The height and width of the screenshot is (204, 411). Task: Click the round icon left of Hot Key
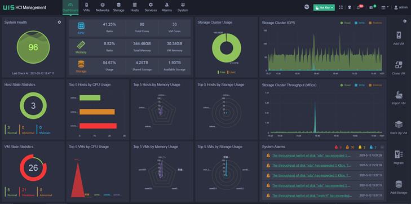[x=306, y=7]
